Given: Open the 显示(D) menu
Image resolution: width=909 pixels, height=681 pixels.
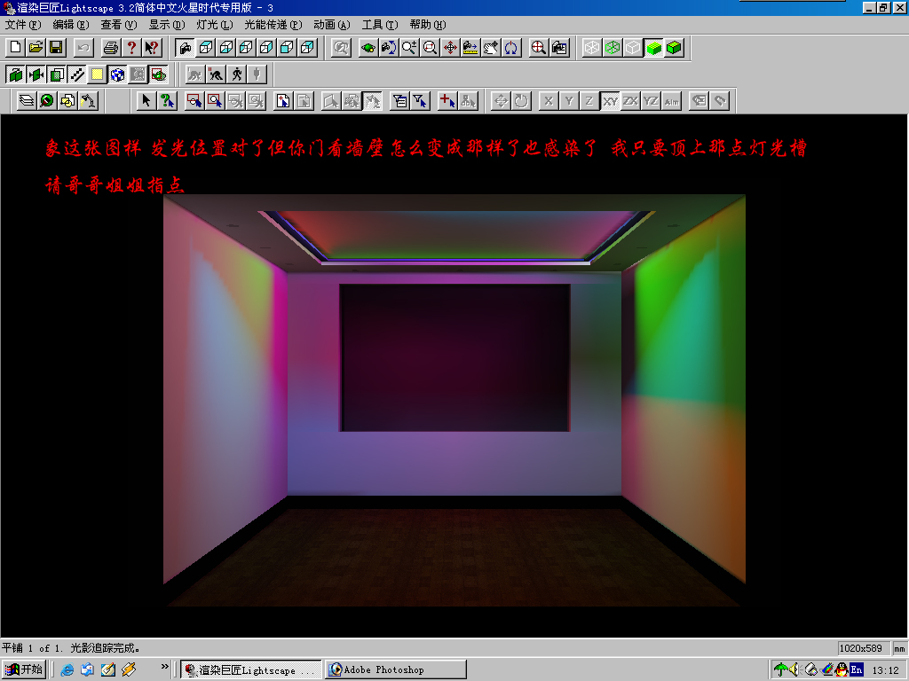Looking at the screenshot, I should click(x=167, y=25).
